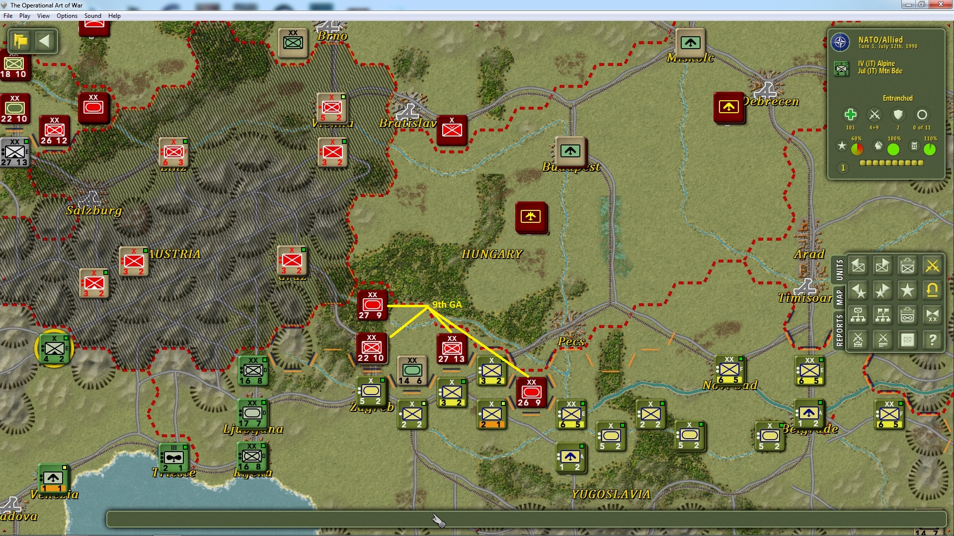The height and width of the screenshot is (536, 954).
Task: Open the order of battle chart
Action: [858, 315]
